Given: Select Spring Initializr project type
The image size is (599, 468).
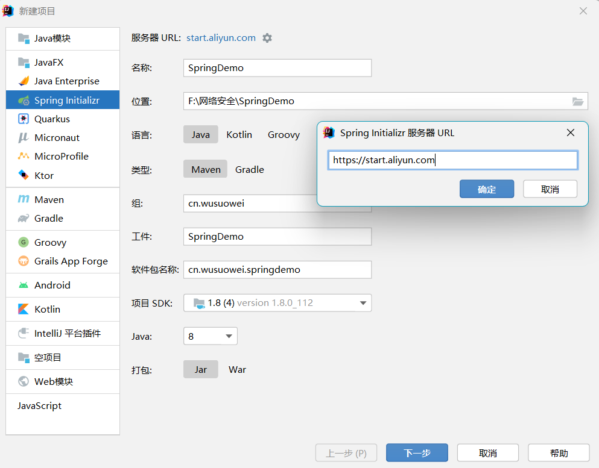Looking at the screenshot, I should pyautogui.click(x=63, y=100).
